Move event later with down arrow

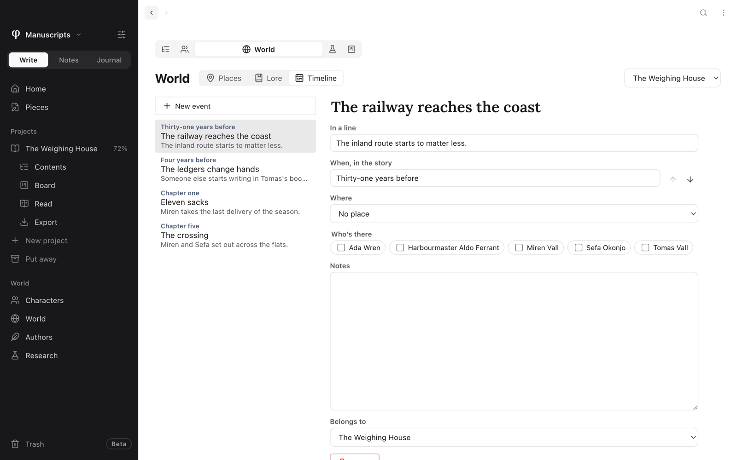tap(690, 179)
